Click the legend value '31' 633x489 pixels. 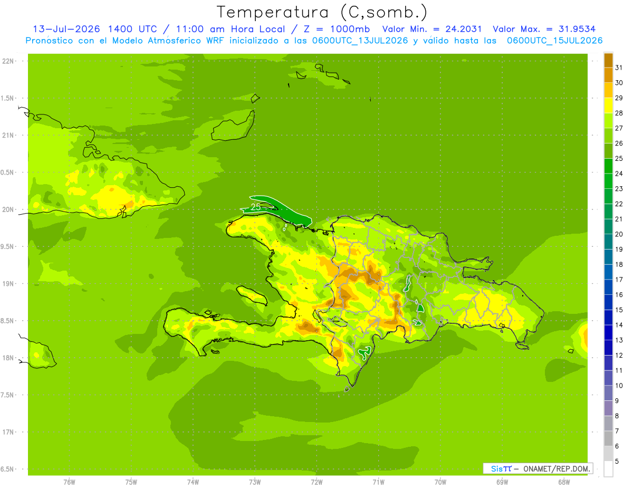619,68
